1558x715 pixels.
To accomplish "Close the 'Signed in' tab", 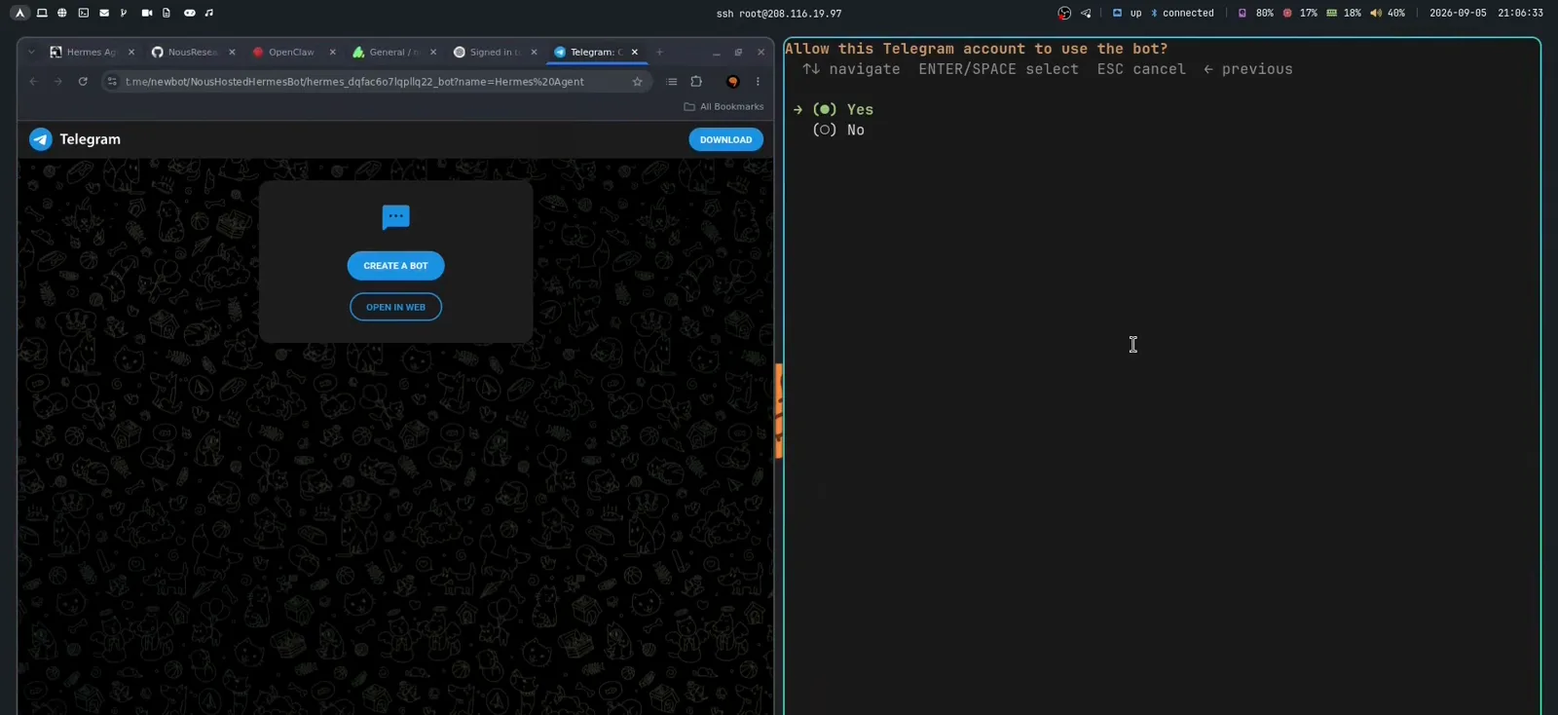I will click(x=534, y=52).
